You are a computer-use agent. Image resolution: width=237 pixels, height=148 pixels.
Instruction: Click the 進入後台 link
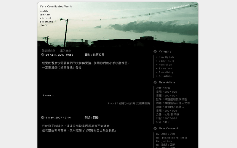coord(65,51)
